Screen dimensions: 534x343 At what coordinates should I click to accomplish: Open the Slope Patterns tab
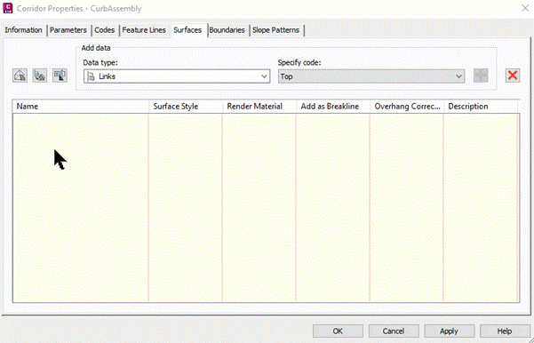(275, 30)
